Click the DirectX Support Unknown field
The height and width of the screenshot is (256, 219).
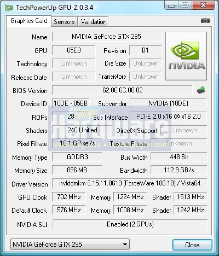(184, 130)
